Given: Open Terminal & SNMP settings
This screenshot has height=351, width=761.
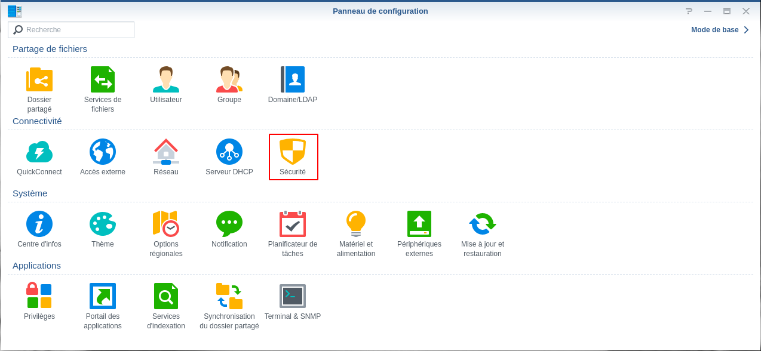Looking at the screenshot, I should [x=293, y=297].
